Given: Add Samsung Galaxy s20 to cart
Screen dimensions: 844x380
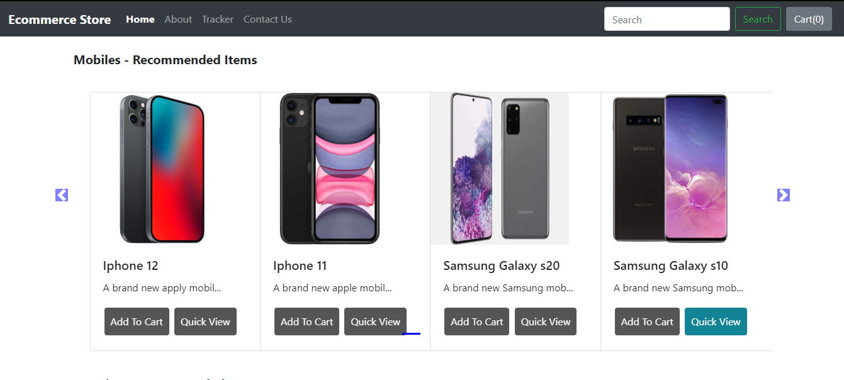Looking at the screenshot, I should pyautogui.click(x=476, y=321).
